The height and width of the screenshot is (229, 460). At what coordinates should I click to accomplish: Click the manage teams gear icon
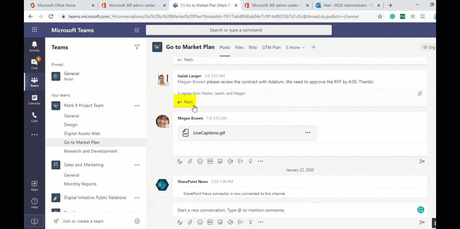point(137,221)
